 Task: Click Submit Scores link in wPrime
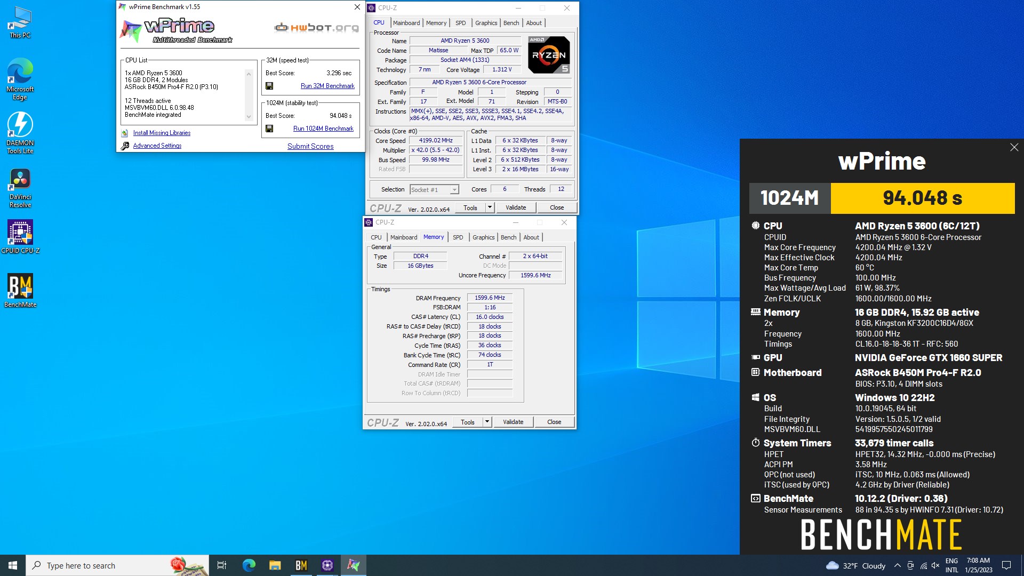tap(310, 146)
